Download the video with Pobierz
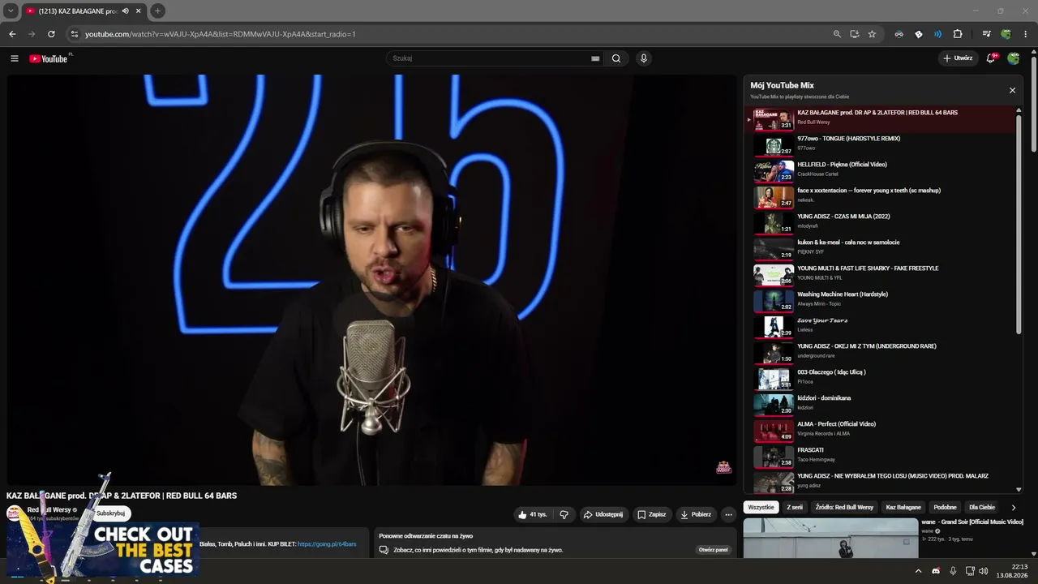Image resolution: width=1038 pixels, height=584 pixels. pos(696,514)
